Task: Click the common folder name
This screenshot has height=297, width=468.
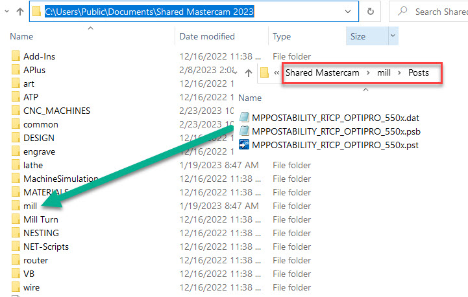Action: click(41, 124)
